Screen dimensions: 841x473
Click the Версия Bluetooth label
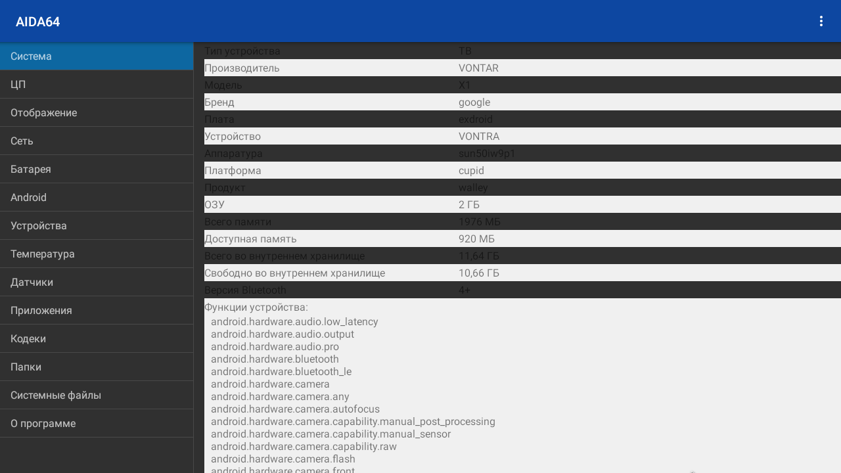click(245, 290)
